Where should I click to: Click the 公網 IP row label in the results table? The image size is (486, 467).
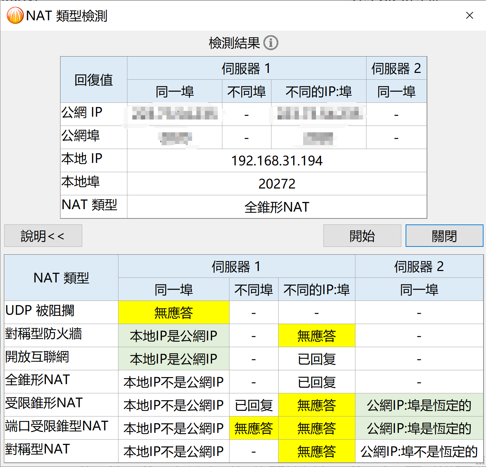[82, 113]
